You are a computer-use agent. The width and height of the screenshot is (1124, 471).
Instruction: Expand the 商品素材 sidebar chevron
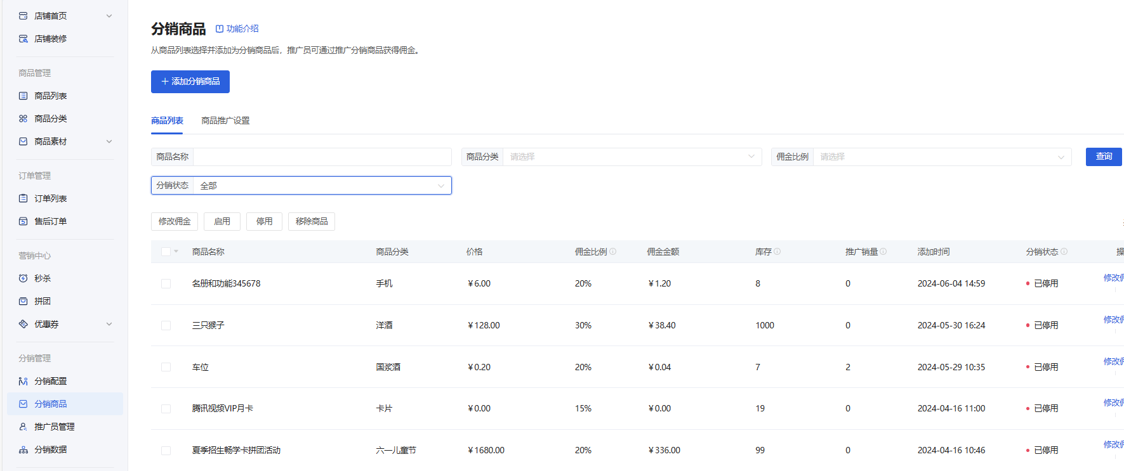point(109,141)
